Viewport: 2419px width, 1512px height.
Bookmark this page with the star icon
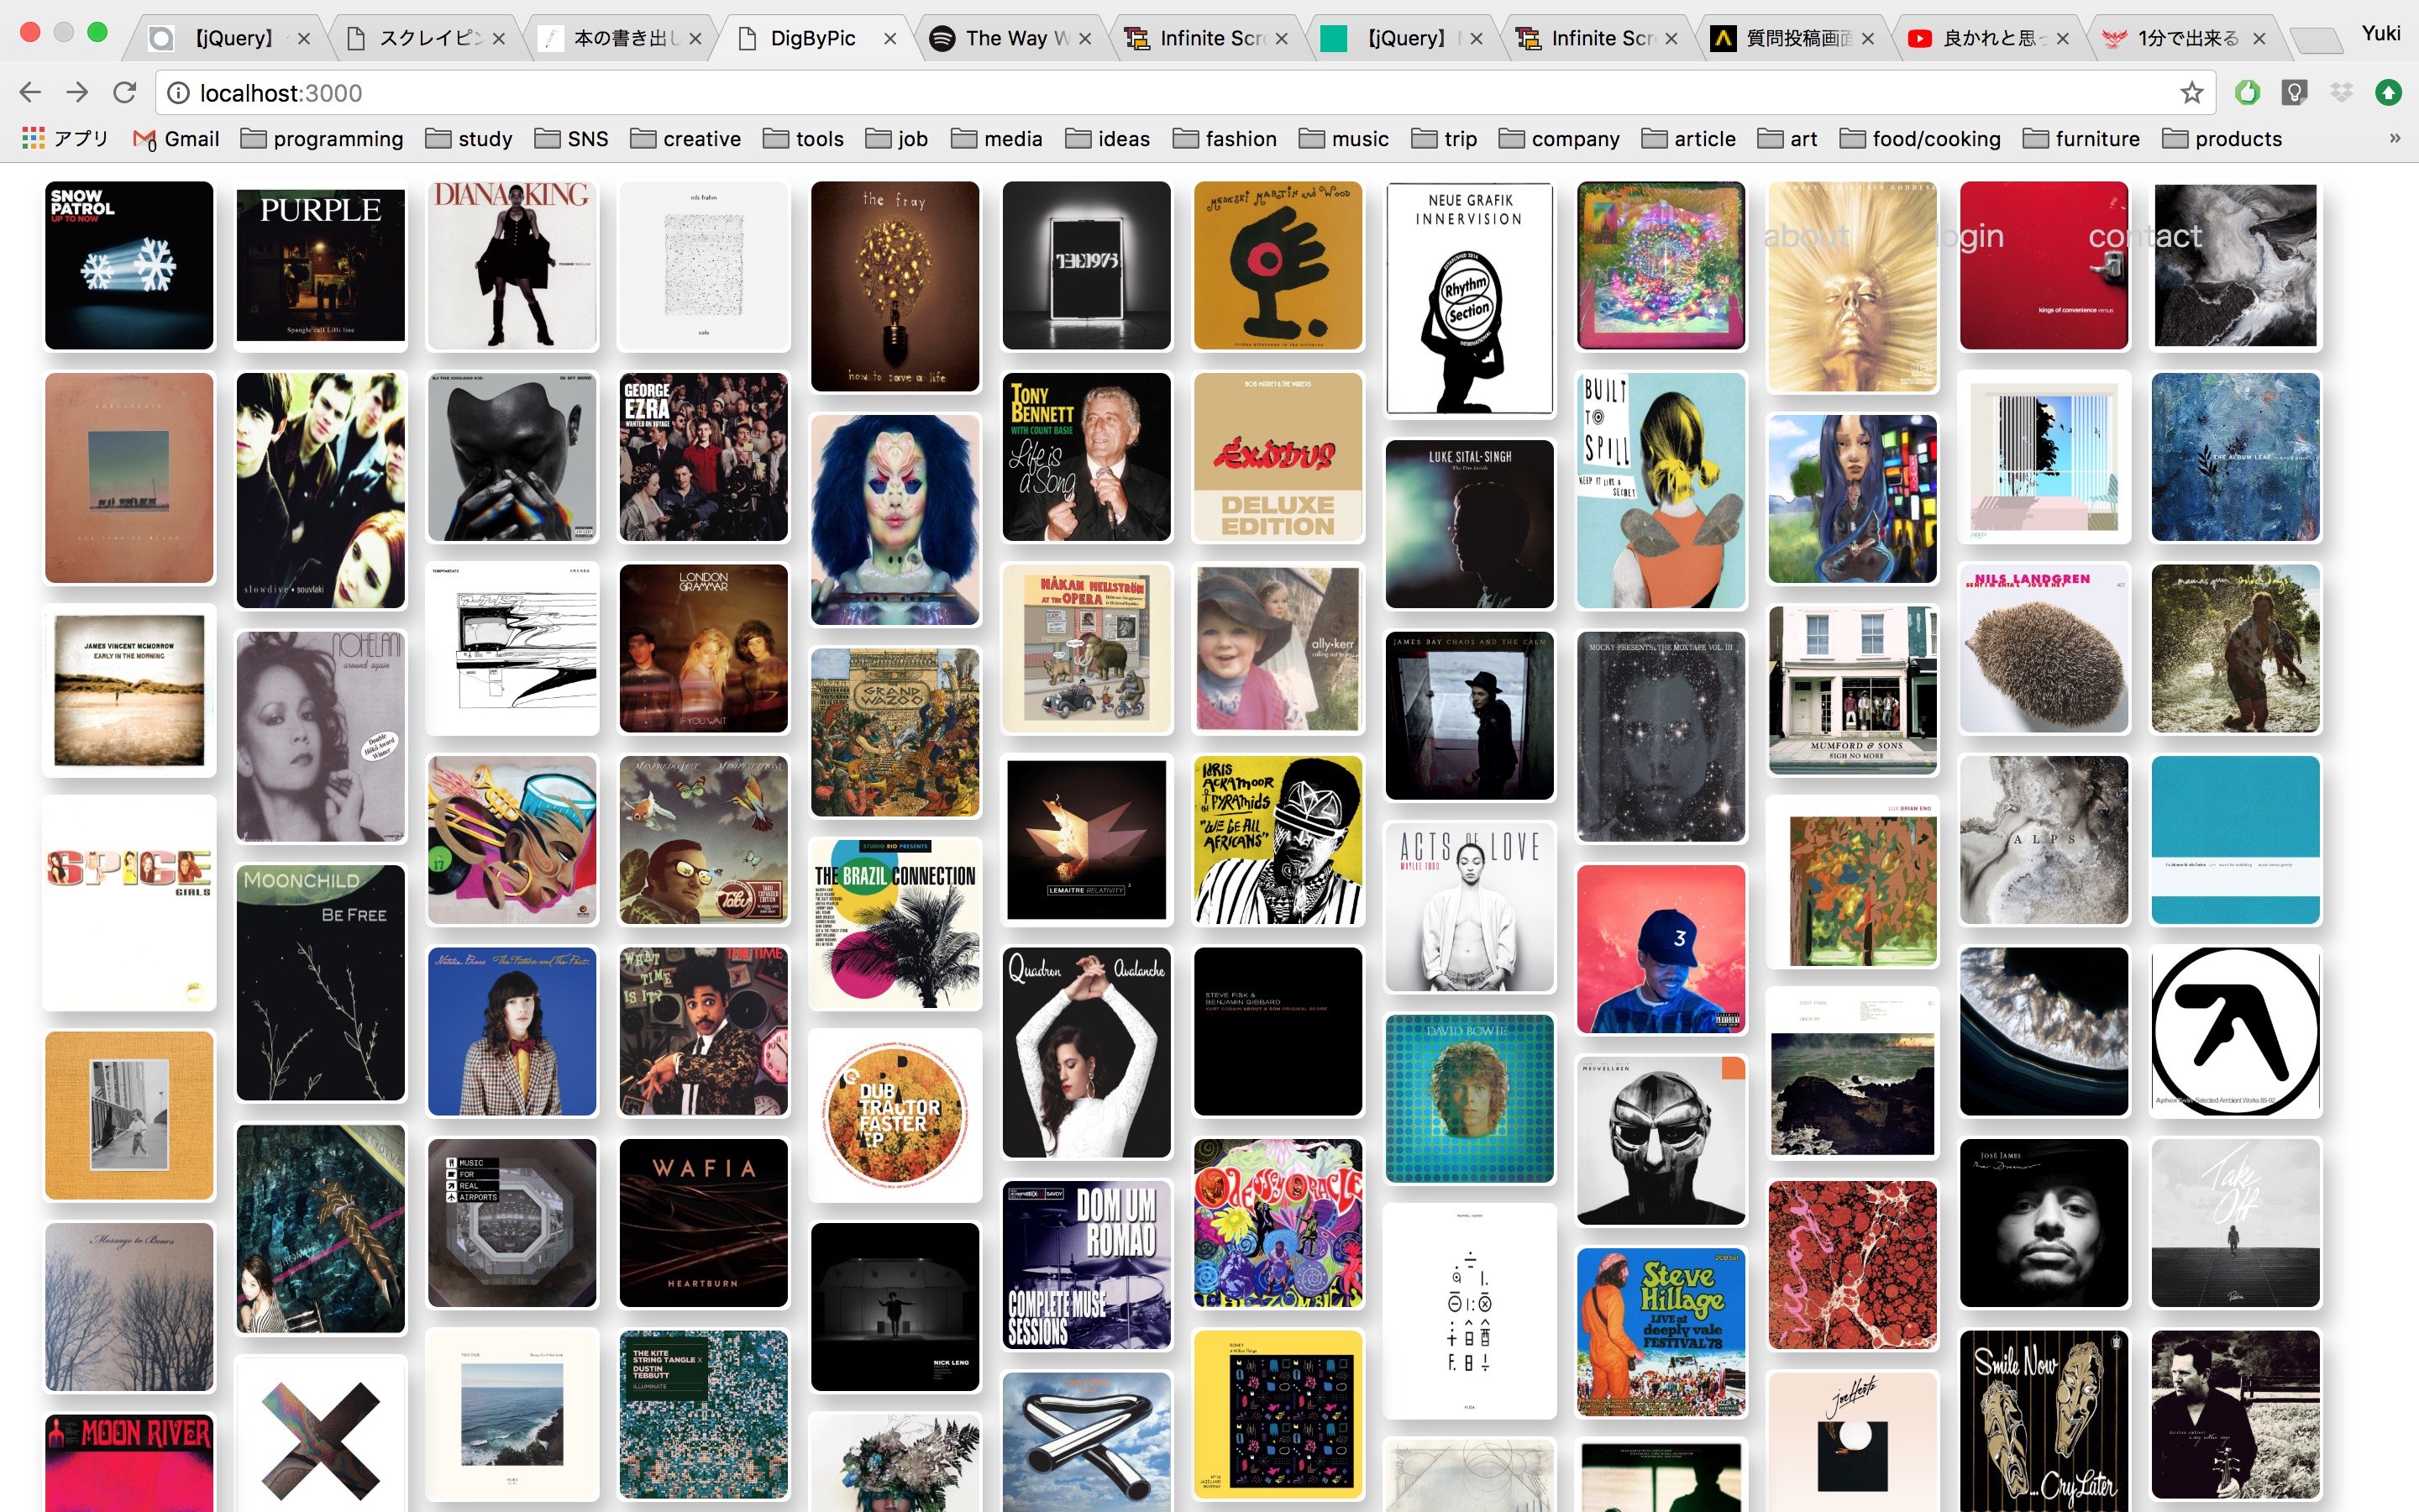(x=2191, y=93)
